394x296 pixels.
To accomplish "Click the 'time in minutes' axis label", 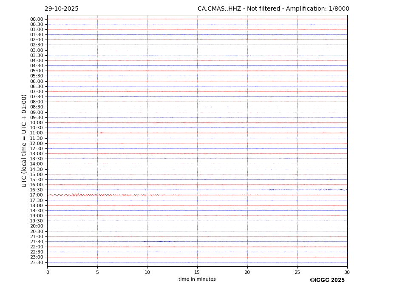I will point(197,279).
